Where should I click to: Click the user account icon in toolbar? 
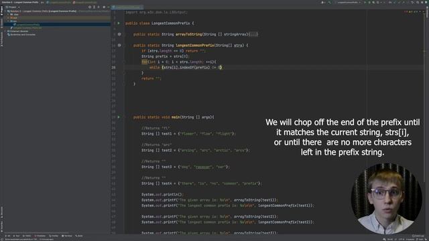[322, 2]
